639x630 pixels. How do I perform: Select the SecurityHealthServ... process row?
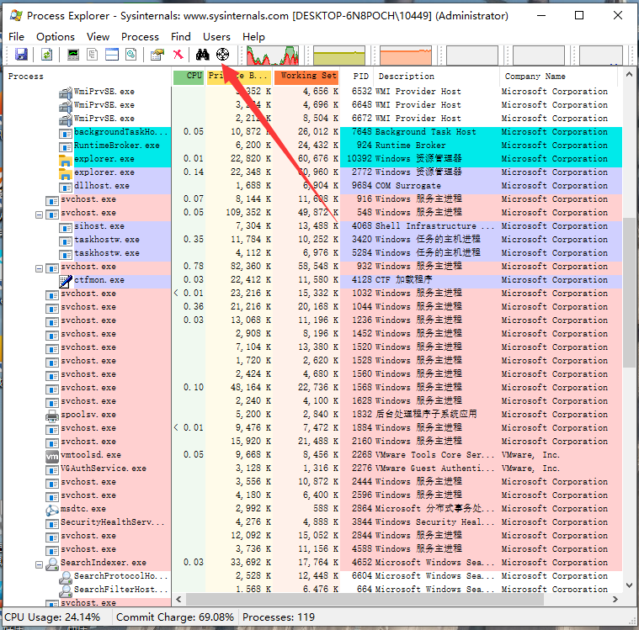point(313,522)
